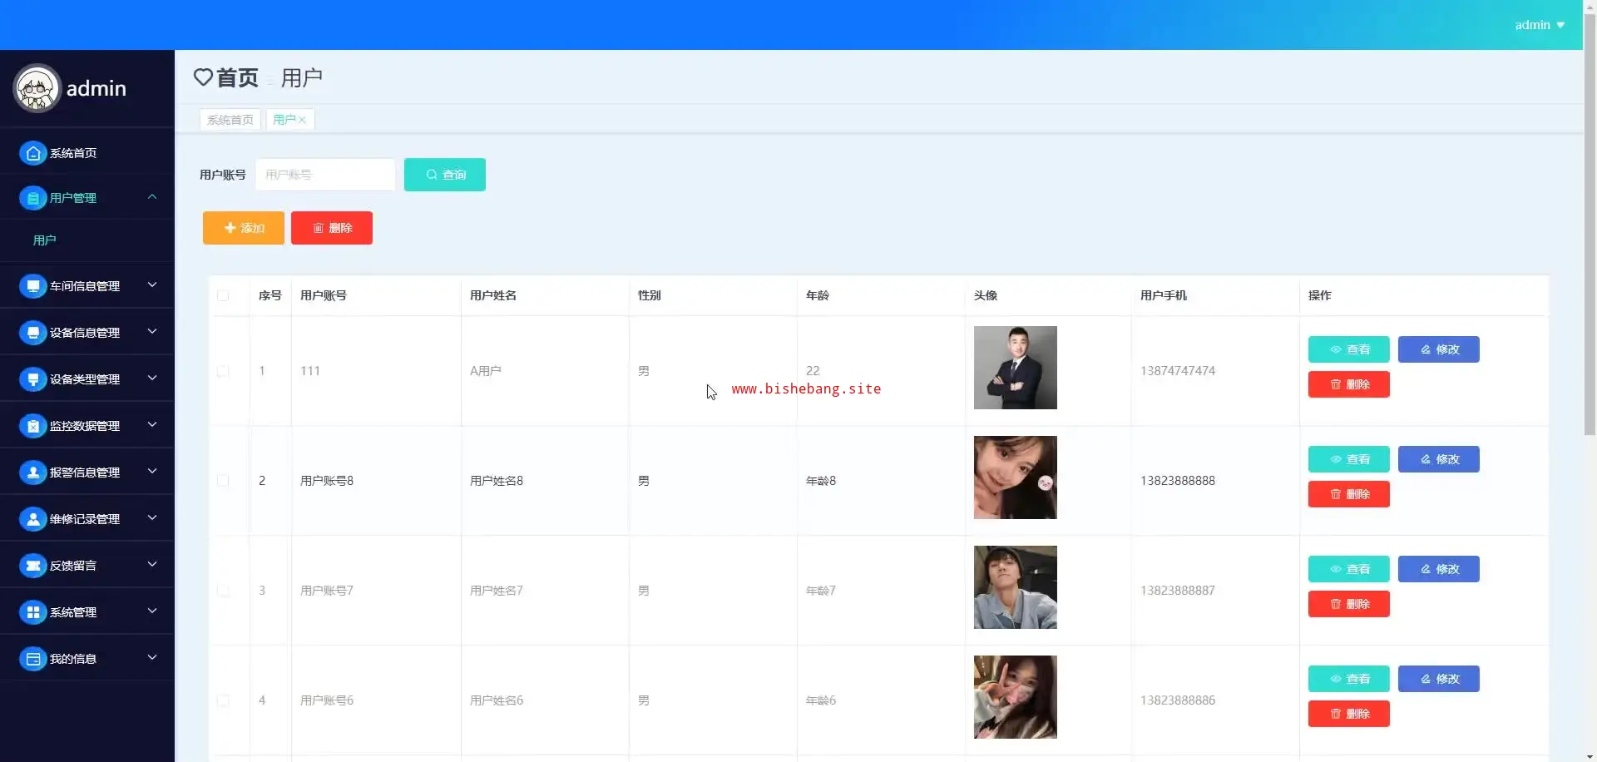Check the checkbox for user 111
This screenshot has height=762, width=1597.
(x=223, y=371)
